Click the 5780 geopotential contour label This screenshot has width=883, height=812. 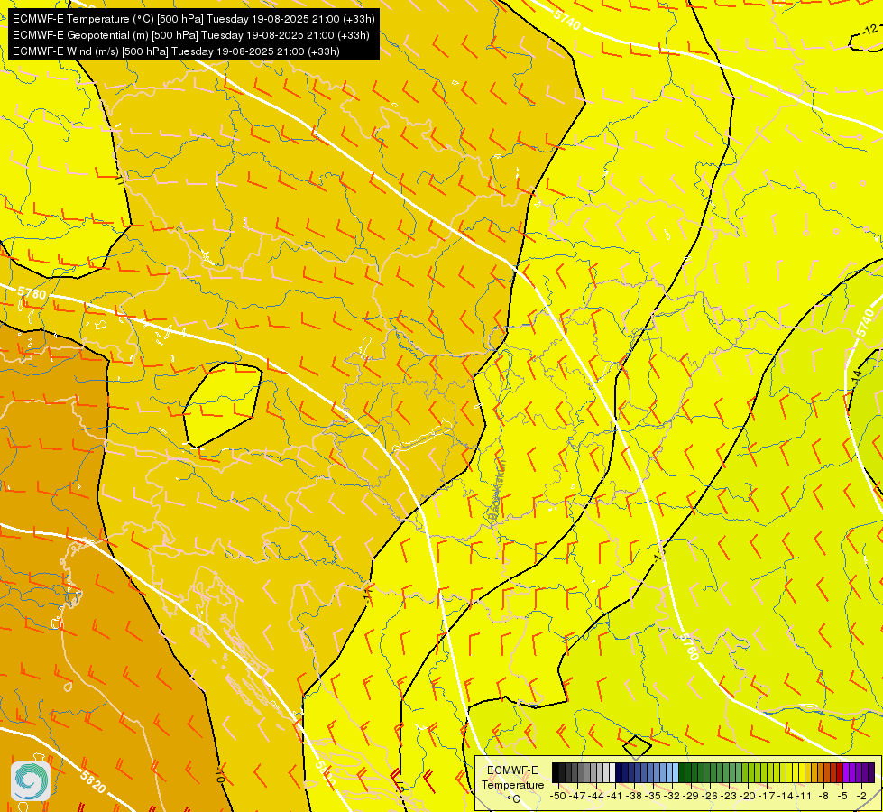32,292
